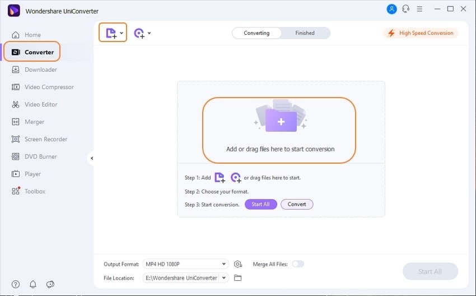Image resolution: width=476 pixels, height=296 pixels.
Task: Open Video Compressor from sidebar
Action: tap(43, 87)
